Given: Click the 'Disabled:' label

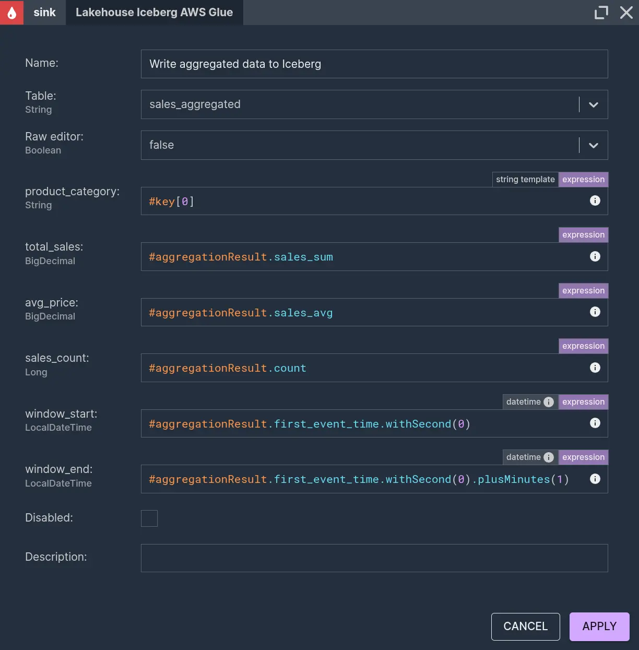Looking at the screenshot, I should pyautogui.click(x=49, y=518).
